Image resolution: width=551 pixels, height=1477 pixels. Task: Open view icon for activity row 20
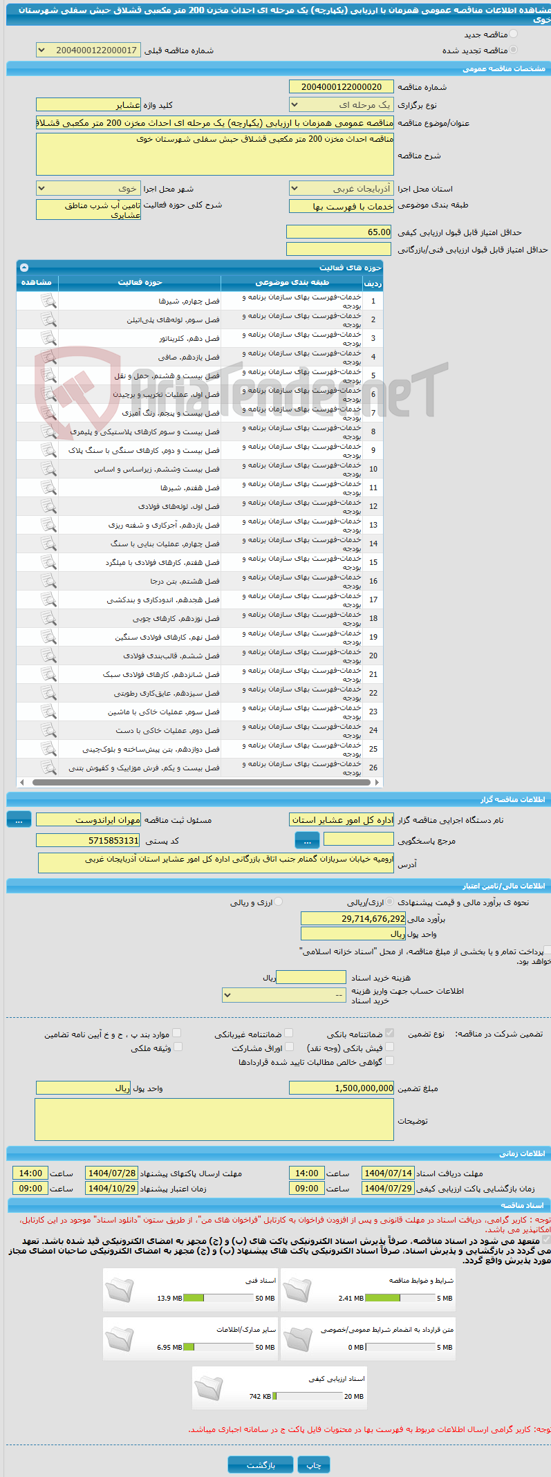(x=48, y=656)
